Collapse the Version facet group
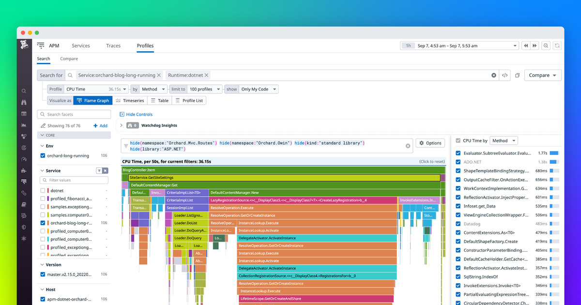The height and width of the screenshot is (305, 581). click(x=42, y=265)
